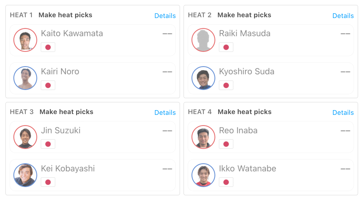This screenshot has height=202, width=363.
Task: Click Ikko Watanabe's score dashes
Action: 345,169
